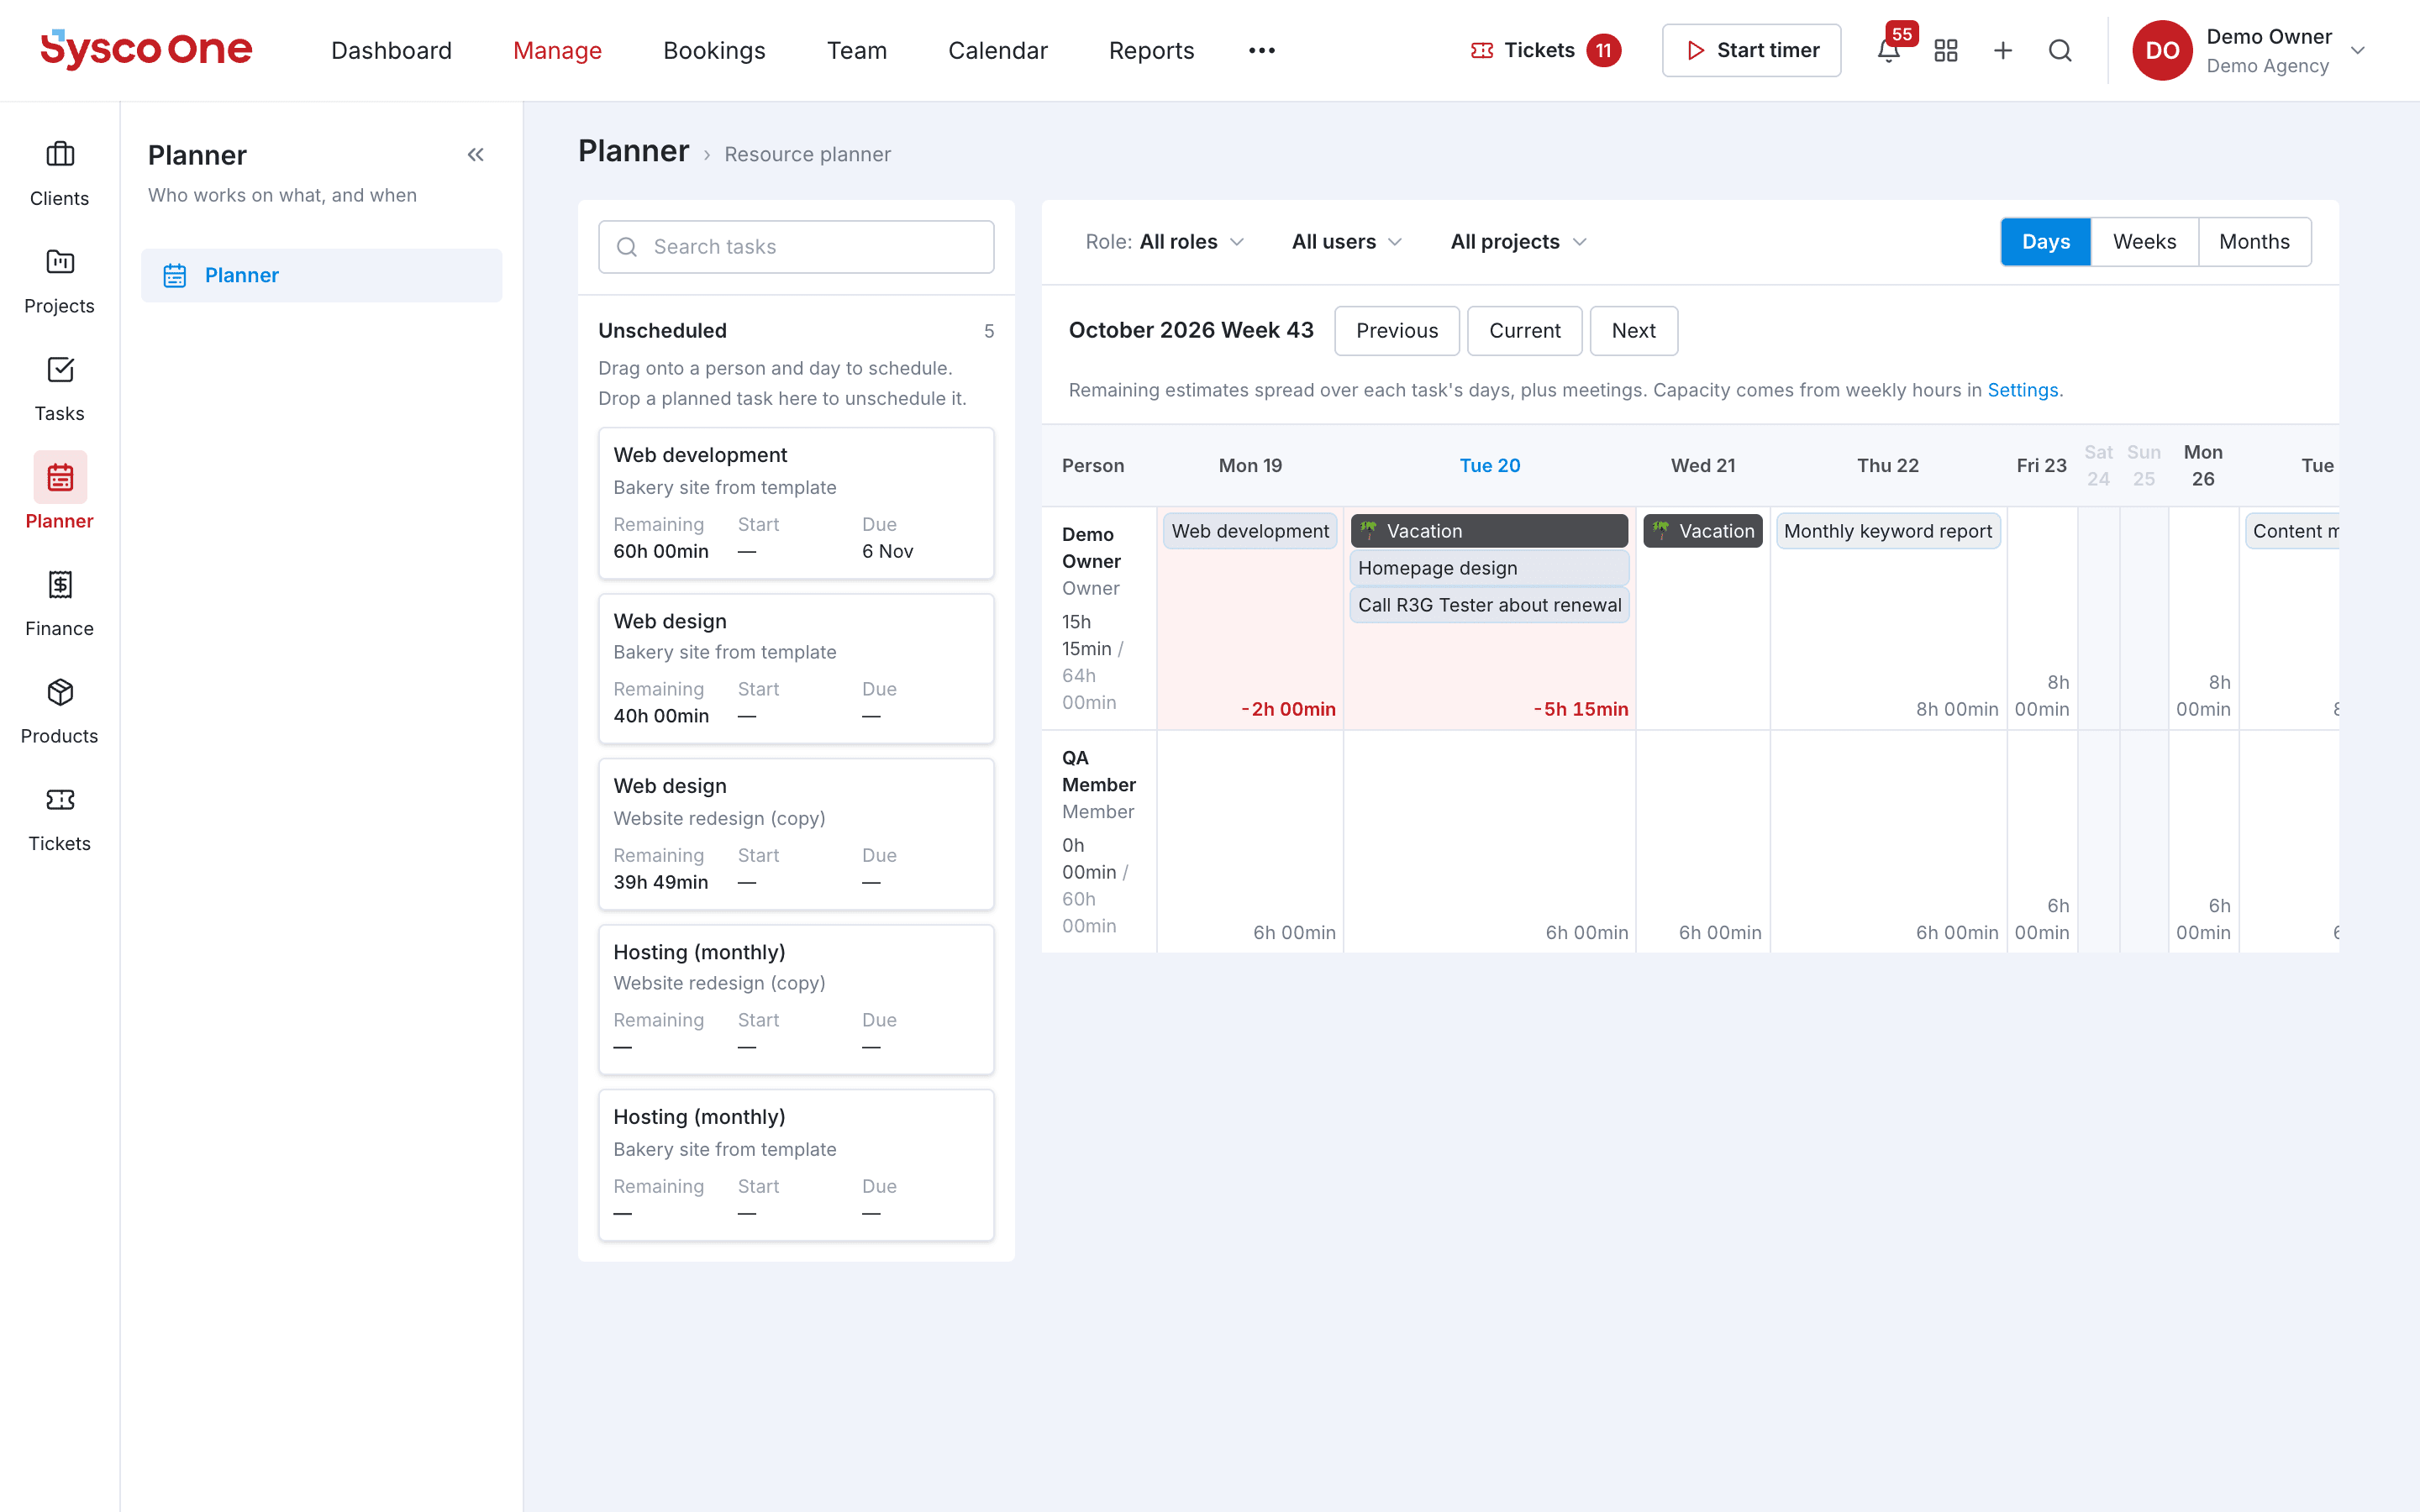Image resolution: width=2420 pixels, height=1512 pixels.
Task: Click the Mon 26 column header
Action: click(x=2203, y=466)
